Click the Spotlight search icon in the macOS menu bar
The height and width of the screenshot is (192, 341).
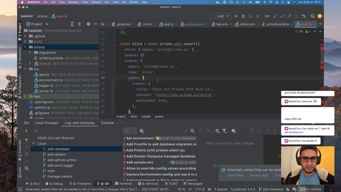pos(282,2)
